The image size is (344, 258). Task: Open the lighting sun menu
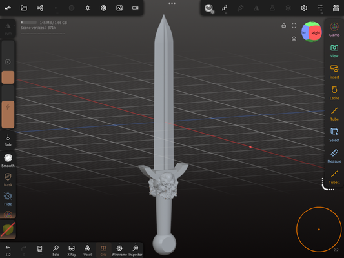pos(88,8)
